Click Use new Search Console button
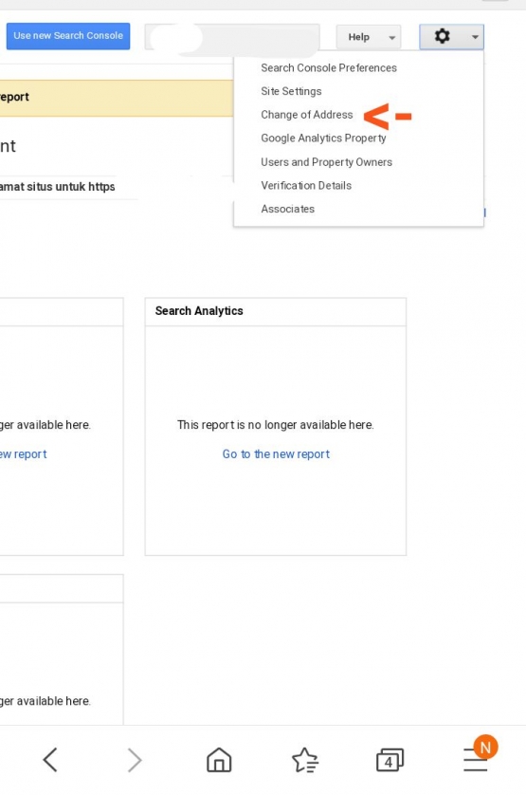Screen dimensions: 526x795 tap(68, 36)
